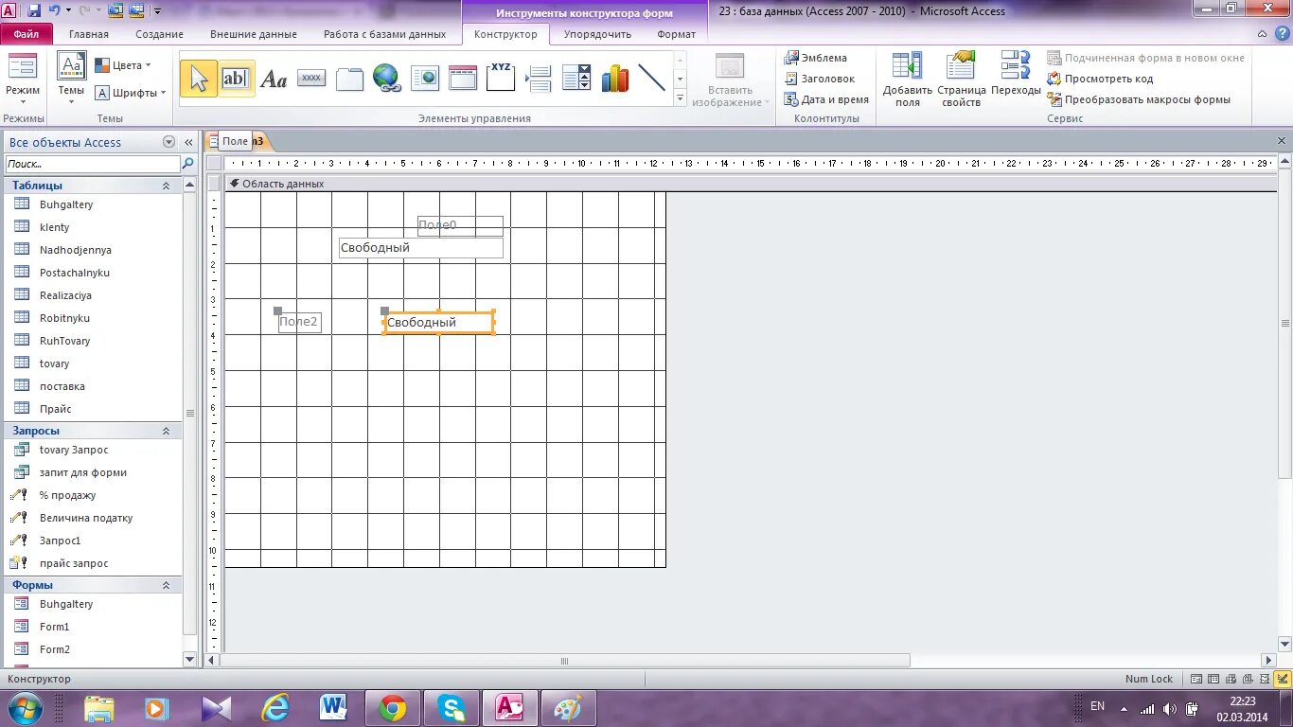Collapse the Таблицы group
1293x727 pixels.
[x=166, y=186]
